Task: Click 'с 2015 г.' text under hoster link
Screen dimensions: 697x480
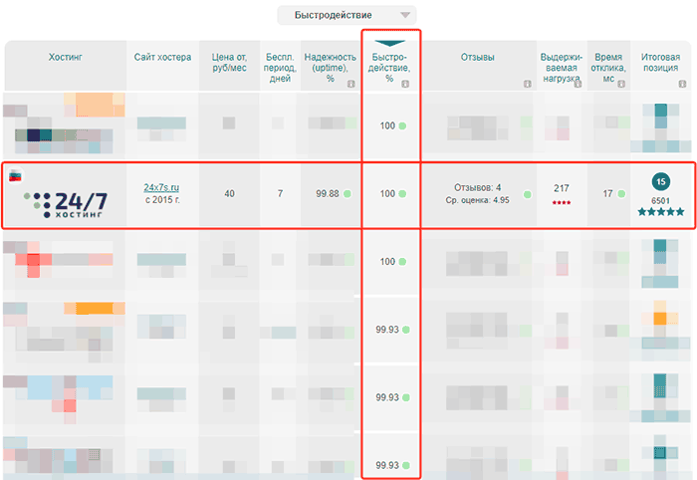Action: point(162,200)
